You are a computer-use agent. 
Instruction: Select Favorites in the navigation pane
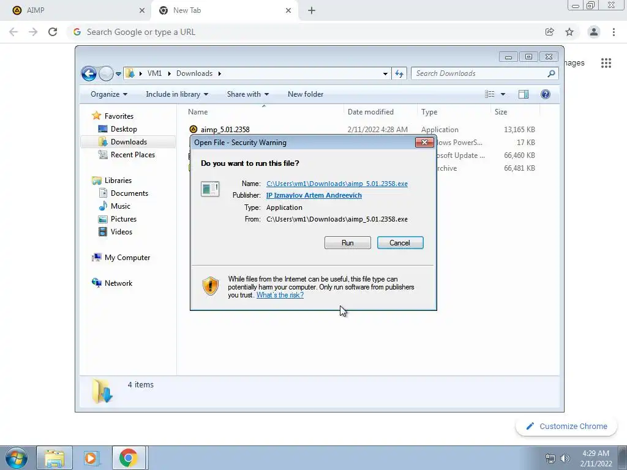click(119, 116)
